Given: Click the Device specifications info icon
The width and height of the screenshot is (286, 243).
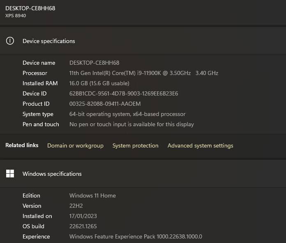Looking at the screenshot, I should coord(10,41).
